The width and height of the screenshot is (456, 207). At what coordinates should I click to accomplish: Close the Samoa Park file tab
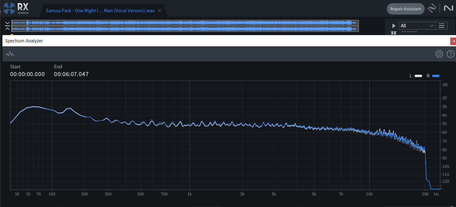coord(160,11)
